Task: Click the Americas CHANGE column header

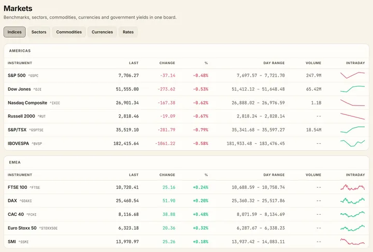Action: (167, 63)
